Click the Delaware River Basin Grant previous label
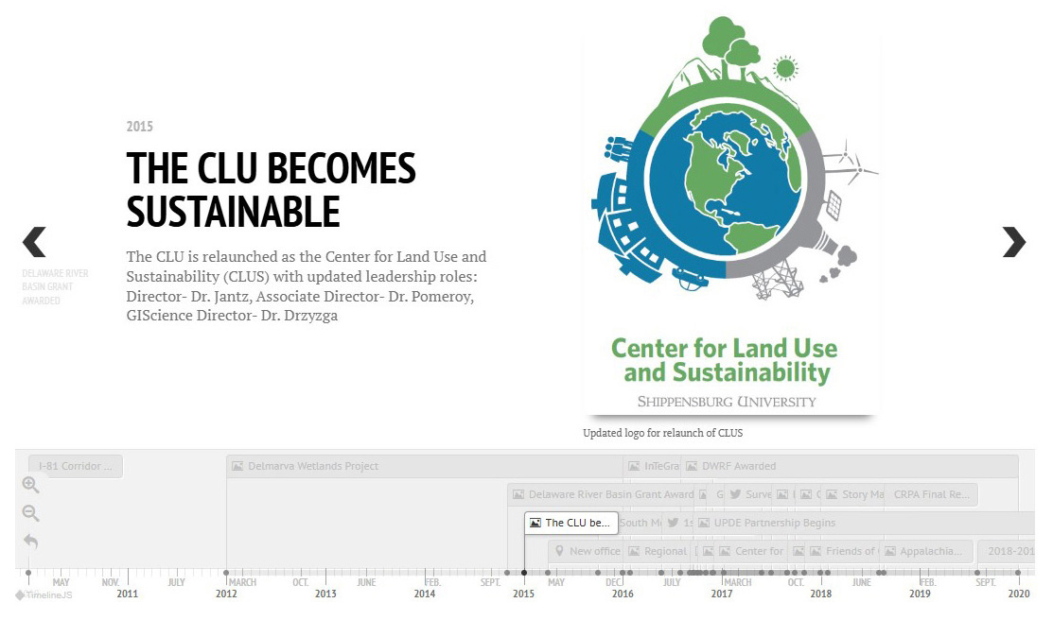This screenshot has width=1053, height=620. [55, 286]
